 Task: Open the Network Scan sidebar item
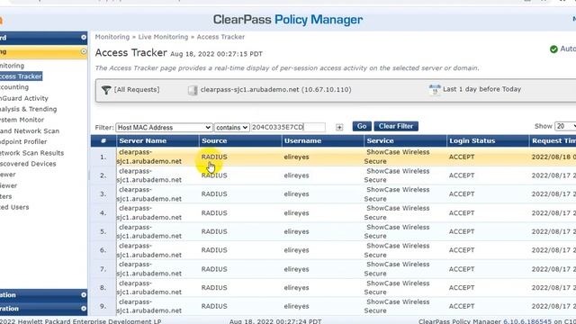tap(30, 130)
